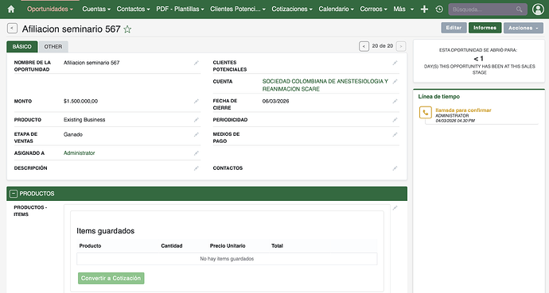
Task: Open the quick create plus icon
Action: (424, 9)
